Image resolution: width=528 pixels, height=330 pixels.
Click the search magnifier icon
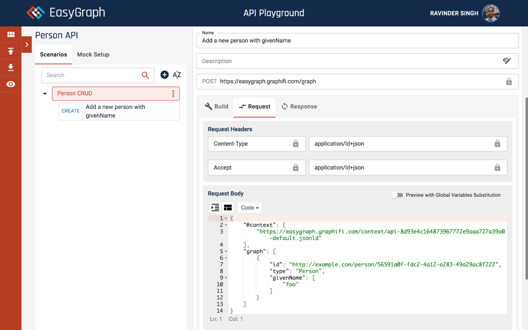point(145,75)
